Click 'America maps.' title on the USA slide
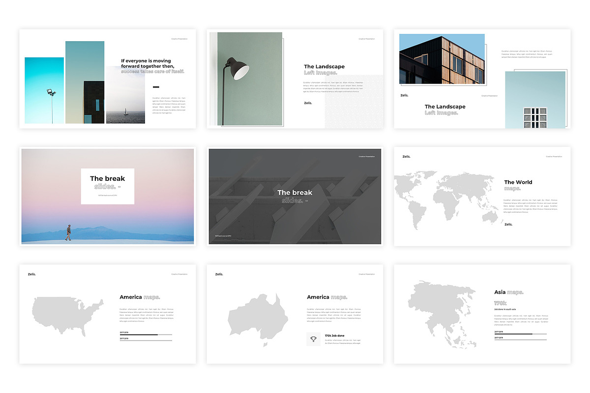The width and height of the screenshot is (590, 393). 140,297
